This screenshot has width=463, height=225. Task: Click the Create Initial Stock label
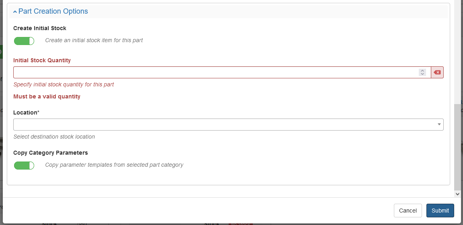point(40,28)
